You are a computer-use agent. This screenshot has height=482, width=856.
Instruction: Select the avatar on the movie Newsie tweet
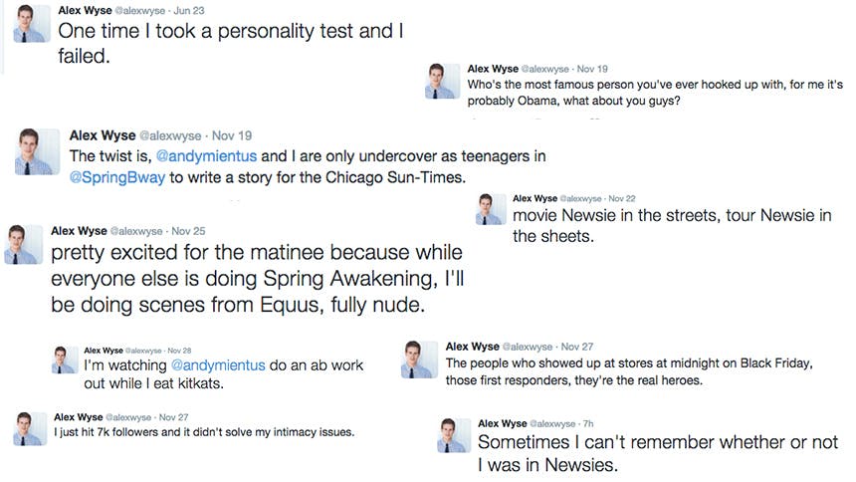coord(490,209)
